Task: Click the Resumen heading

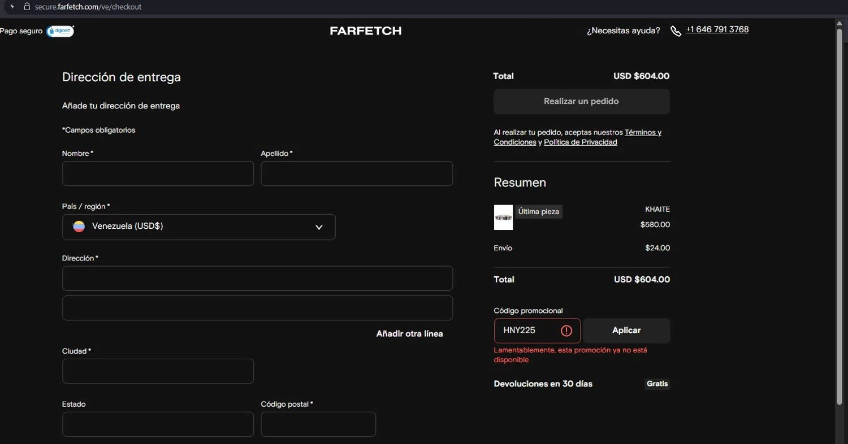Action: [520, 183]
